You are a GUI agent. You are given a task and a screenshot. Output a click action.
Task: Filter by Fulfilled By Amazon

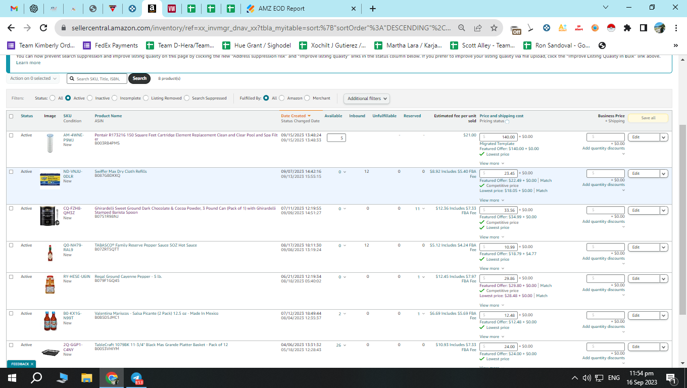tap(282, 98)
